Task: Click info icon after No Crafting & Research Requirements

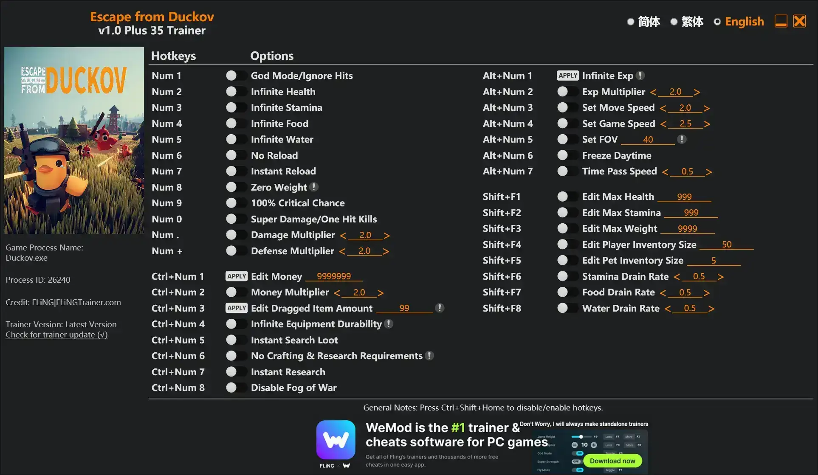Action: [x=429, y=356]
